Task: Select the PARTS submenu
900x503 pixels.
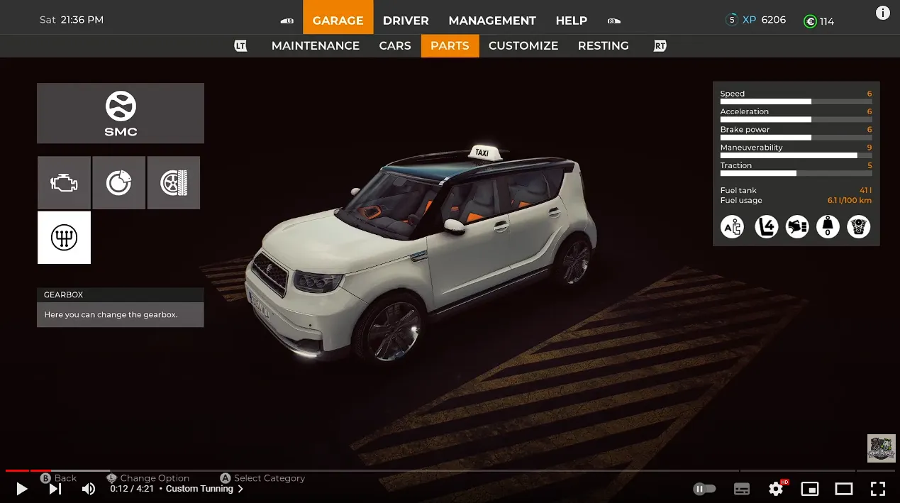Action: click(450, 45)
